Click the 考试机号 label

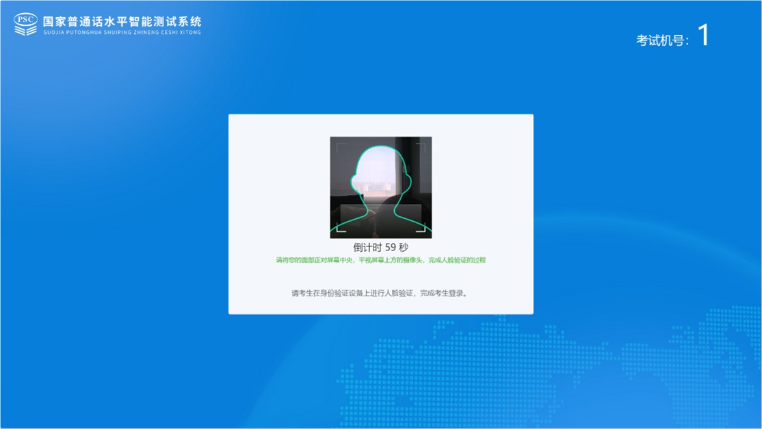coord(662,40)
